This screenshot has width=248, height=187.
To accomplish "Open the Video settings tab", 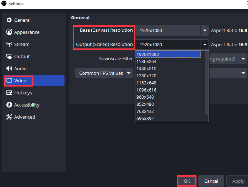I will [x=20, y=81].
